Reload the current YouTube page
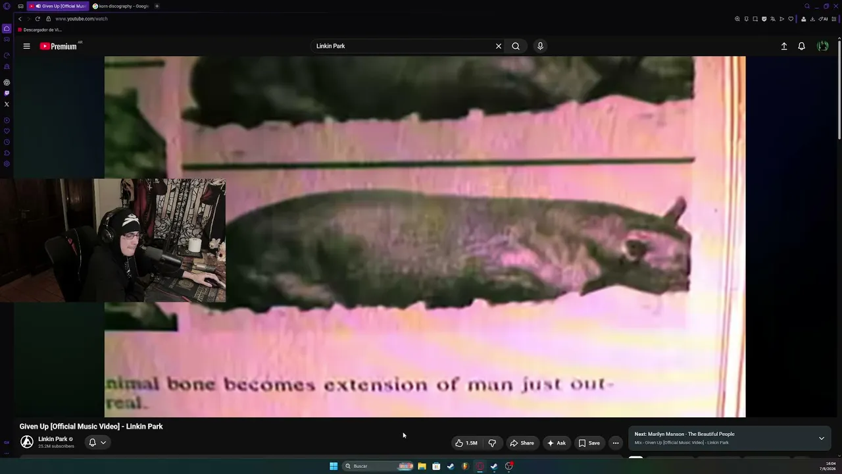Viewport: 842px width, 474px height. click(37, 19)
